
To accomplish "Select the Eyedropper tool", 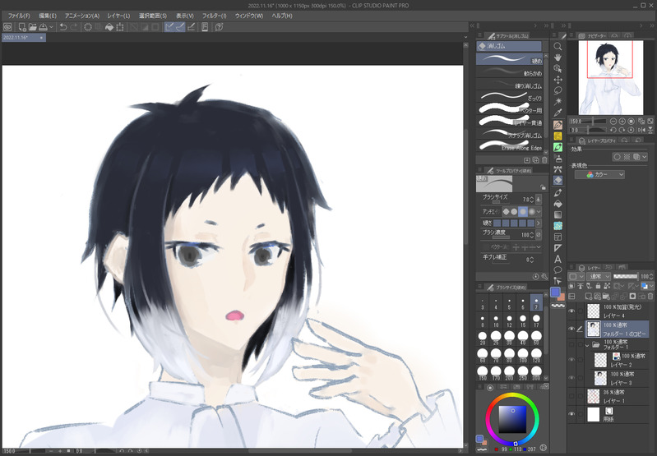I will coord(558,113).
